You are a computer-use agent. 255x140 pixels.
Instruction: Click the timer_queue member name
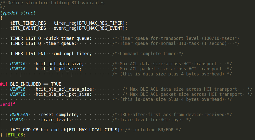60,43
